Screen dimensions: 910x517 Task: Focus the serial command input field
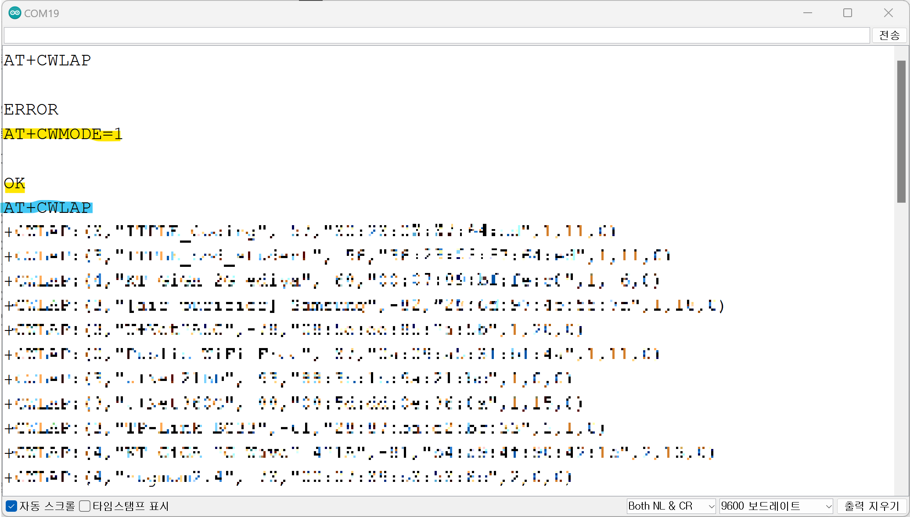click(436, 35)
